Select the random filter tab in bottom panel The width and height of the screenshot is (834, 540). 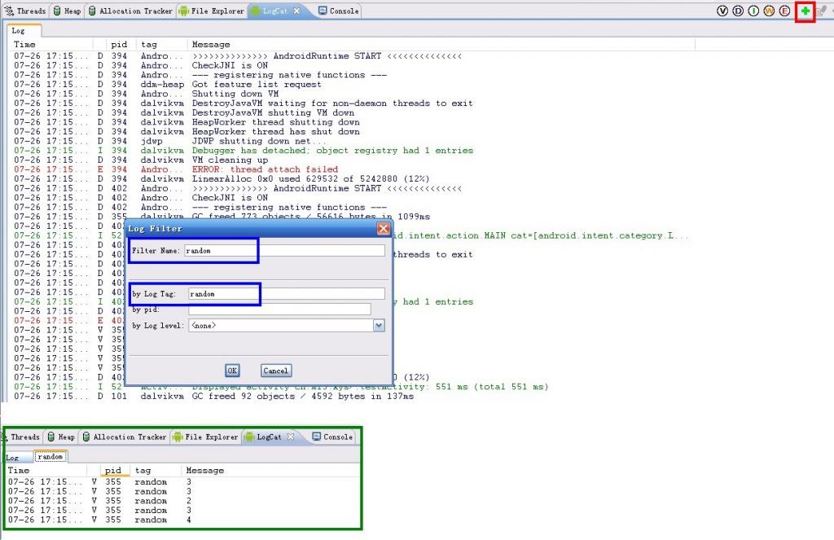50,457
